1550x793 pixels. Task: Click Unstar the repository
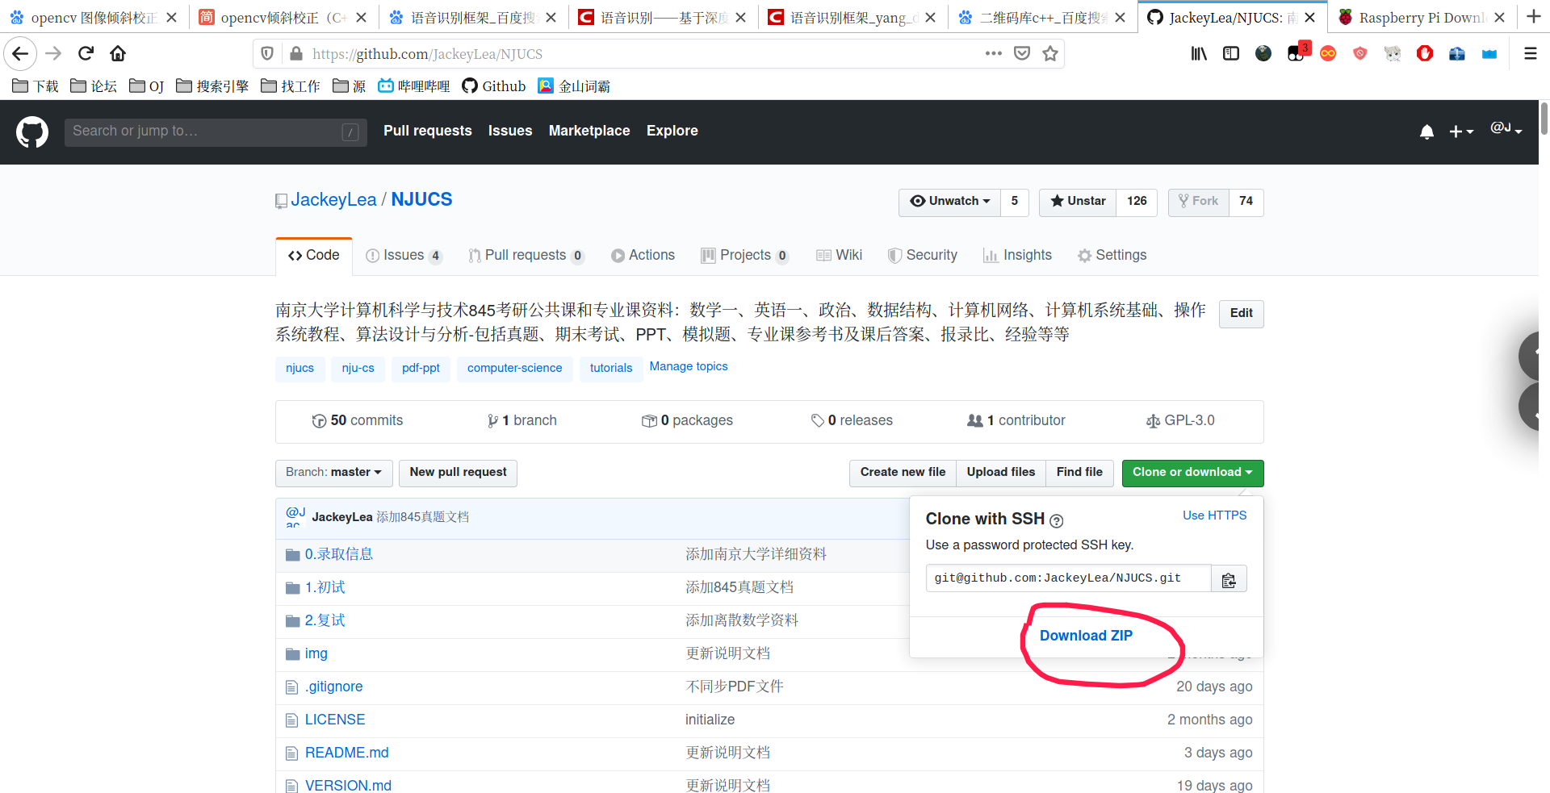click(1078, 202)
